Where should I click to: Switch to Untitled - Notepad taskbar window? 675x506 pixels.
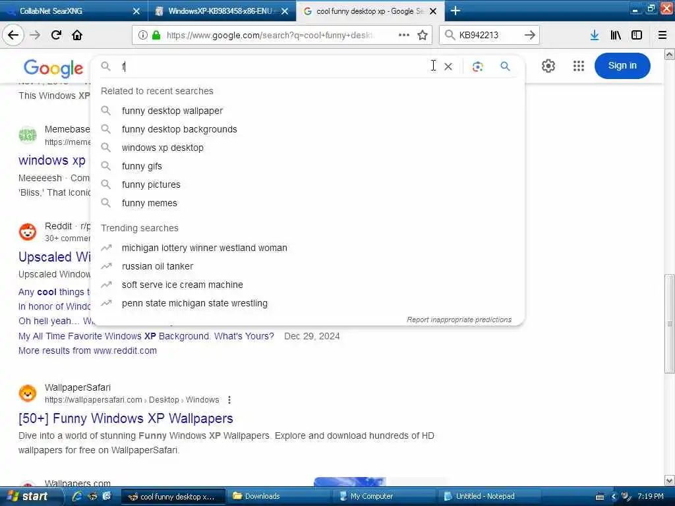click(490, 496)
